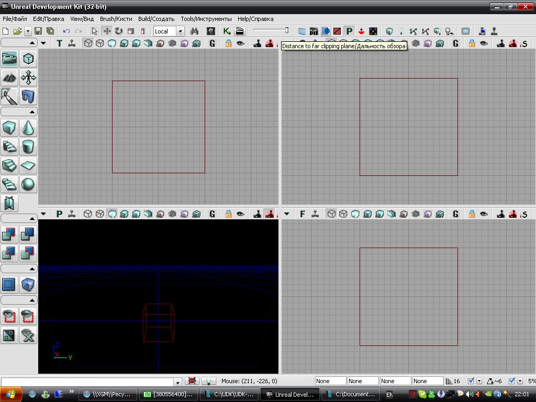The width and height of the screenshot is (536, 402).
Task: Toggle the lock icon in top-left viewport
Action: pos(228,43)
